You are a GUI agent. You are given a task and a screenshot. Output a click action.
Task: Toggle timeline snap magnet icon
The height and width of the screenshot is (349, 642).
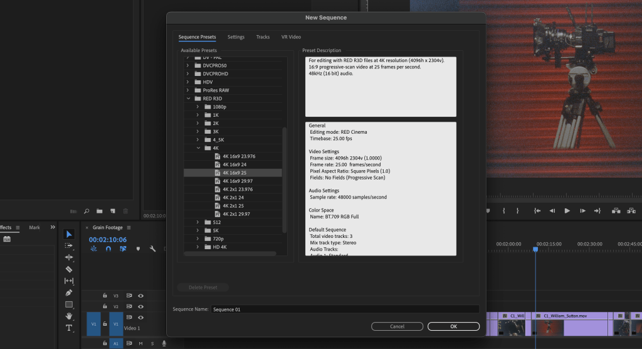point(108,249)
